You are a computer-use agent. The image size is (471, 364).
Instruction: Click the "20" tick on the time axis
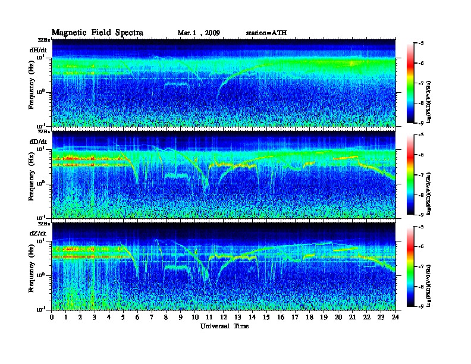(x=338, y=317)
